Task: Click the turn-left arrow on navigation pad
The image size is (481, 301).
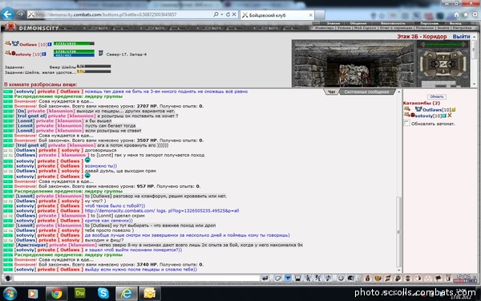Action: (430, 55)
